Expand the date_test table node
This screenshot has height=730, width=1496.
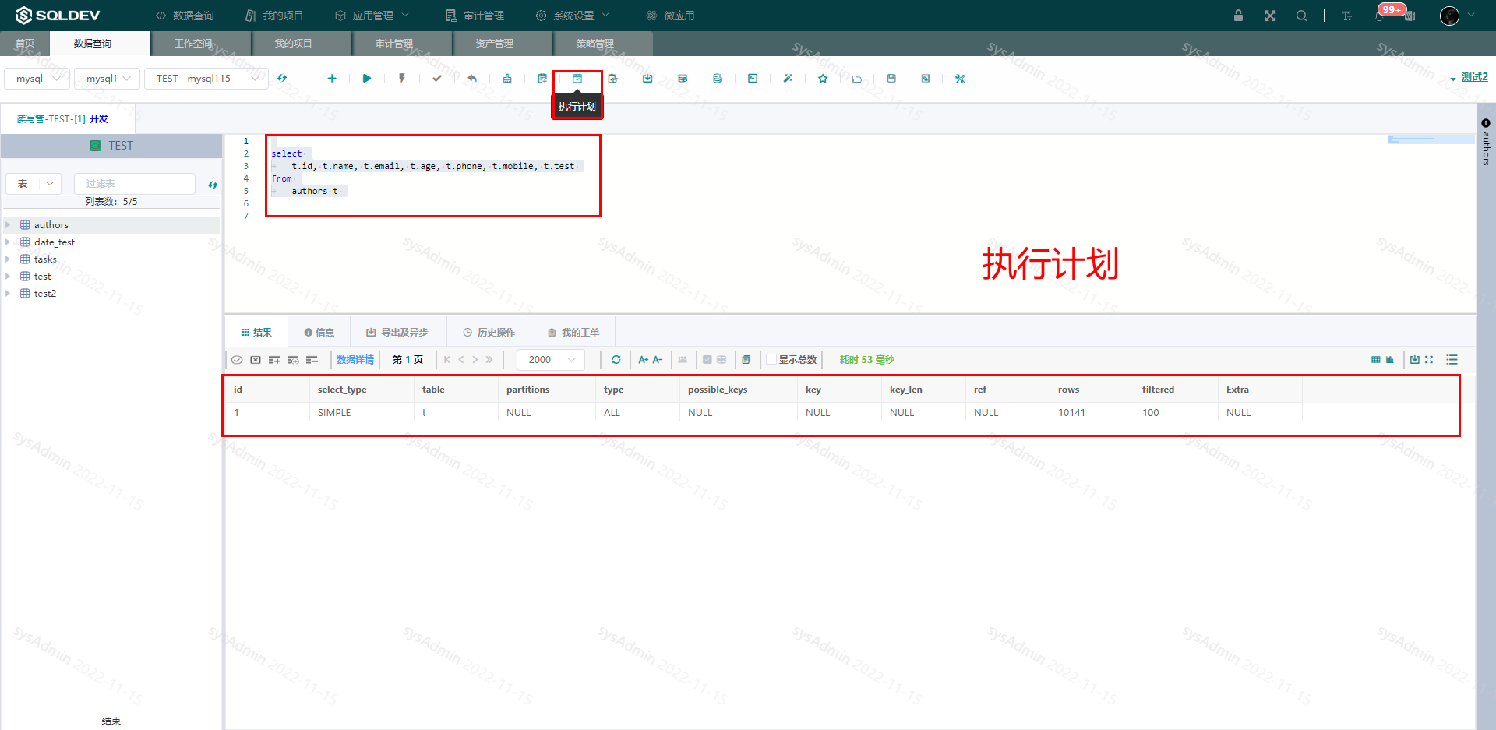(8, 242)
